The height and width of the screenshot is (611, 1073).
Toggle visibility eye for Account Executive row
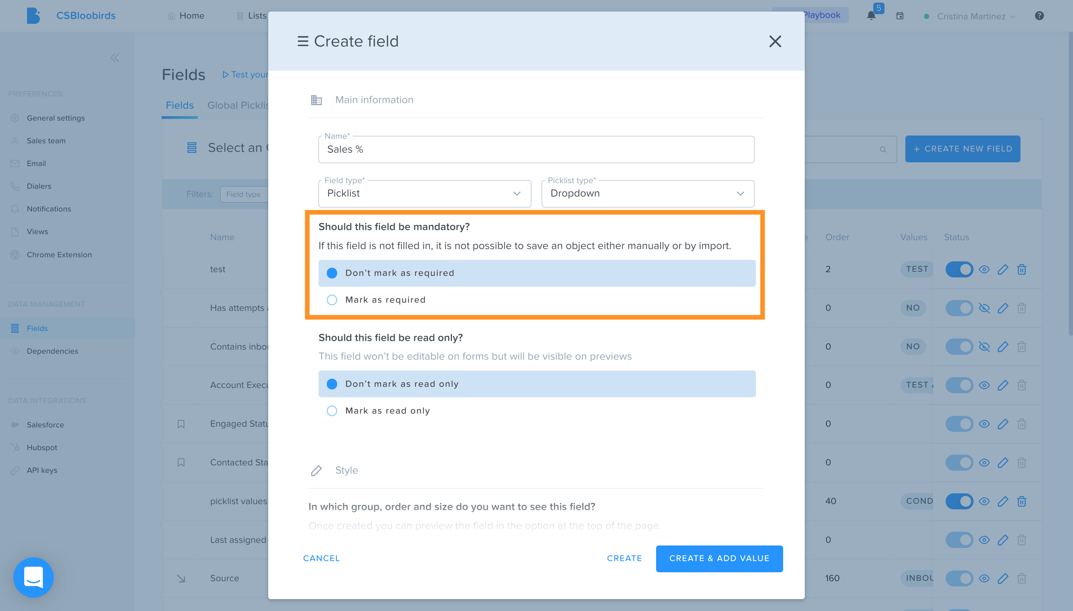point(984,385)
